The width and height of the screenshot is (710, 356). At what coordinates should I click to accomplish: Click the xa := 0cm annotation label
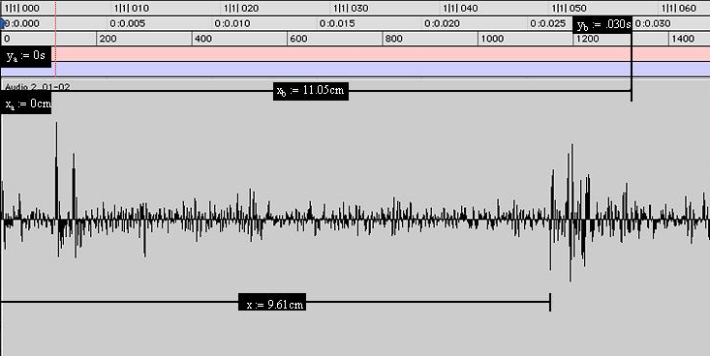coord(26,103)
